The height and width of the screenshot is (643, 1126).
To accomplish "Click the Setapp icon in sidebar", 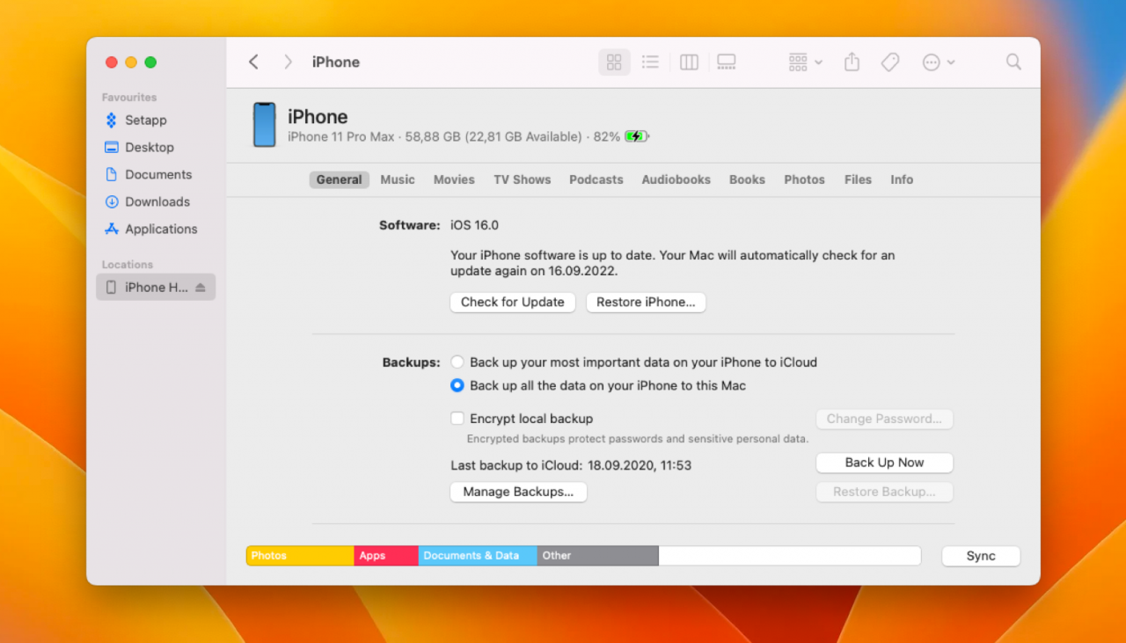I will tap(111, 120).
